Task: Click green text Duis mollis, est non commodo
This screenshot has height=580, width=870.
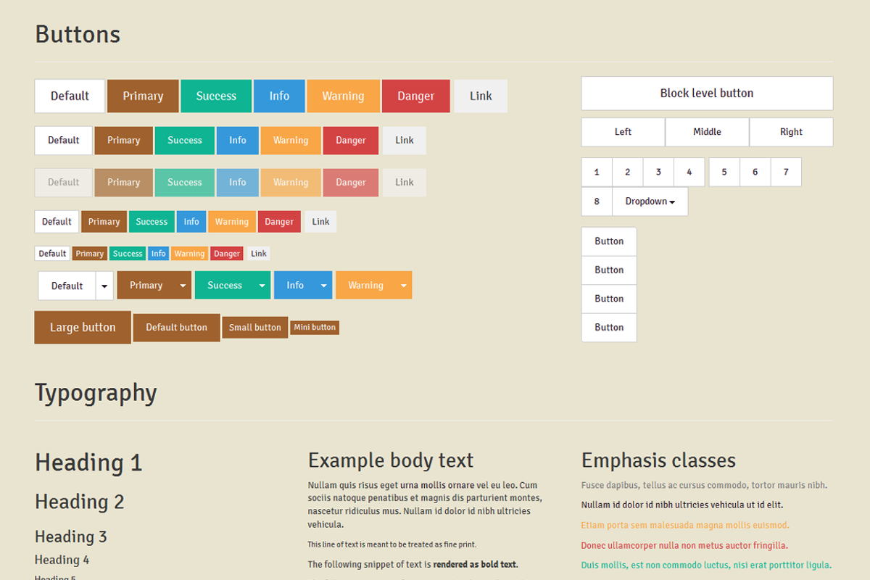Action: pos(706,565)
